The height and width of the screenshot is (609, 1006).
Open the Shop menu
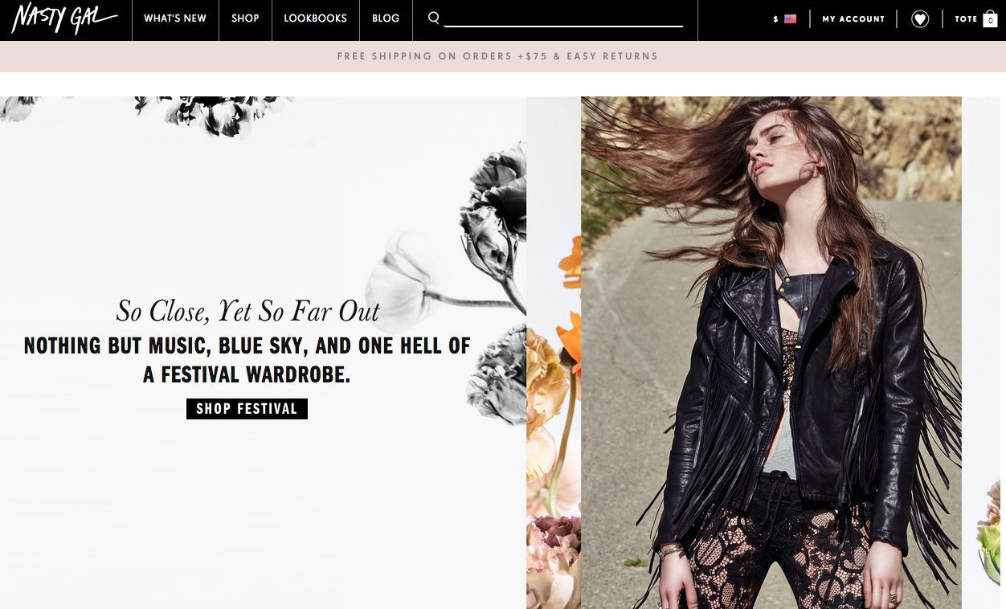245,18
